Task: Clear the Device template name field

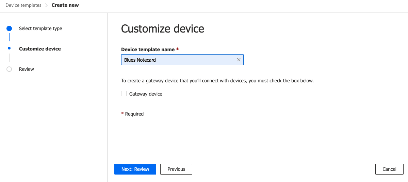Action: tap(239, 60)
